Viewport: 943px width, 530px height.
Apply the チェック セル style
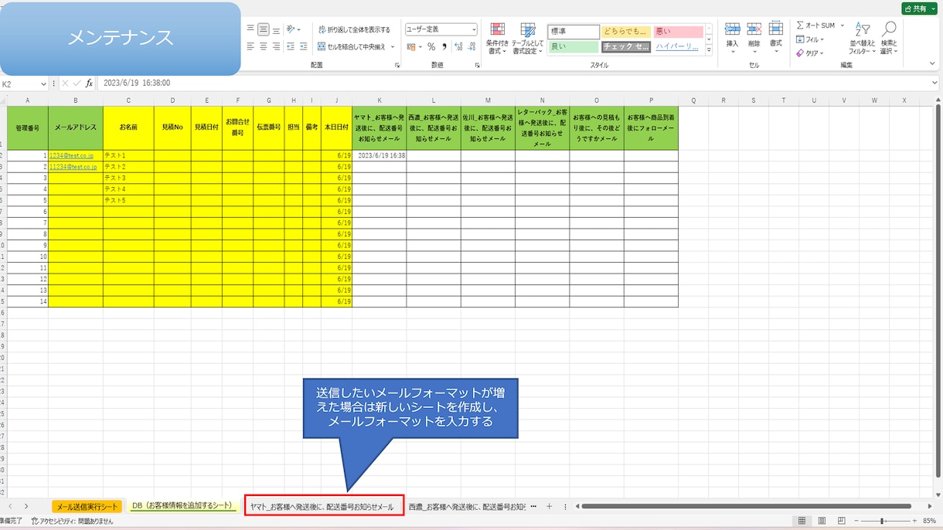(x=625, y=46)
